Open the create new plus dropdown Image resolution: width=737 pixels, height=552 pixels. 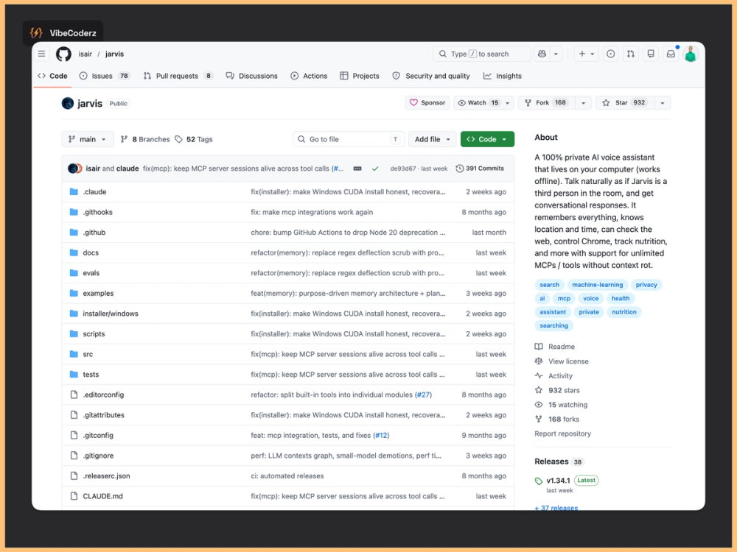(587, 54)
